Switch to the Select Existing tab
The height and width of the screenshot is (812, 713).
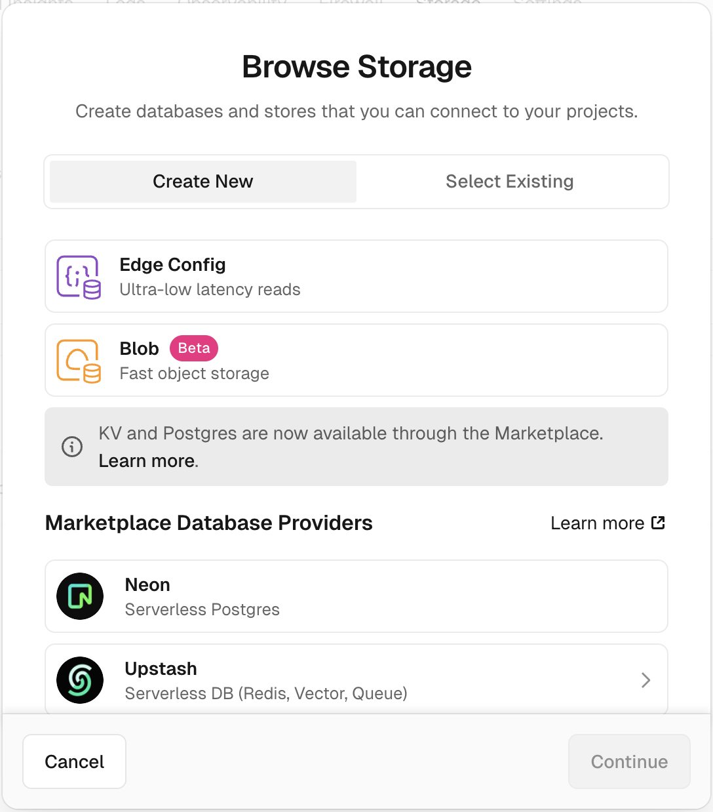[x=509, y=182]
